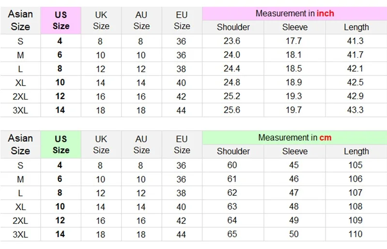Click sleeve value 18.5 in inch table
Image resolution: width=387 pixels, height=249 pixels.
point(294,69)
